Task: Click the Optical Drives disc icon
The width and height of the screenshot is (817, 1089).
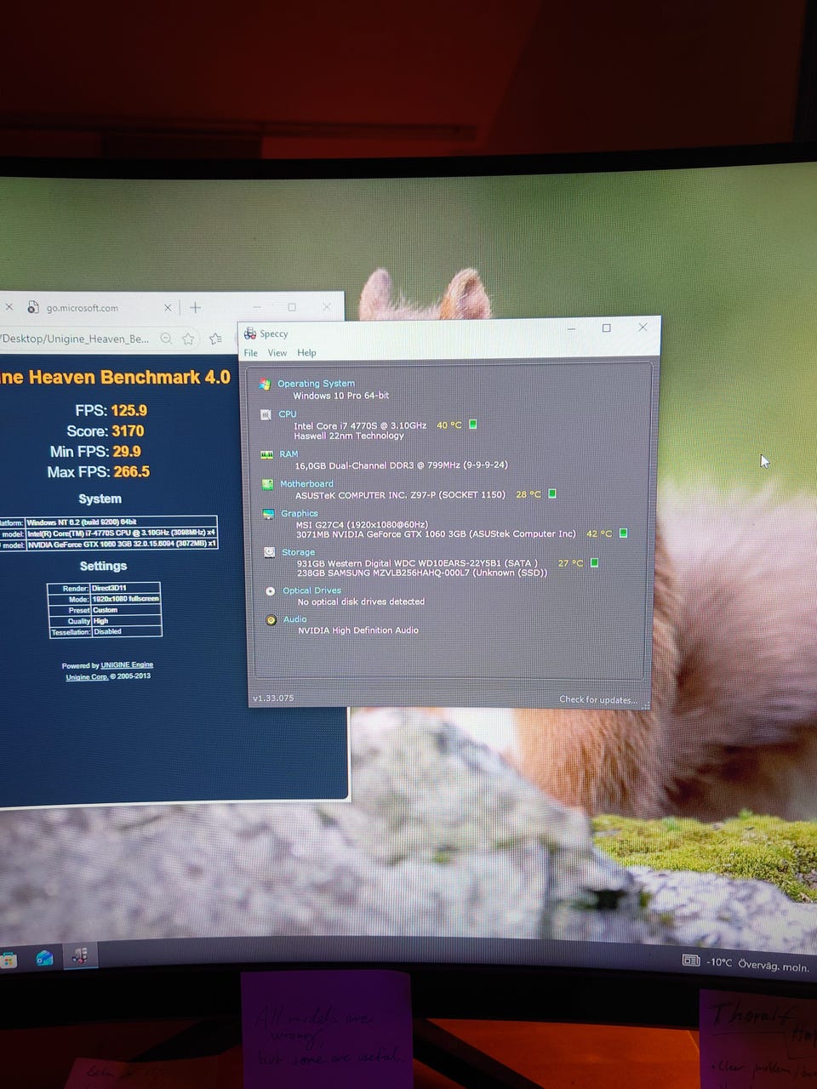Action: (x=270, y=590)
